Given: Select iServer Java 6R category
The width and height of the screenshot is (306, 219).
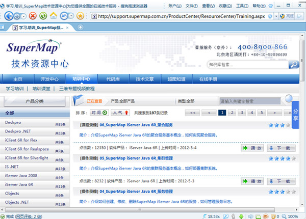Looking at the screenshot, I should coord(35,185).
